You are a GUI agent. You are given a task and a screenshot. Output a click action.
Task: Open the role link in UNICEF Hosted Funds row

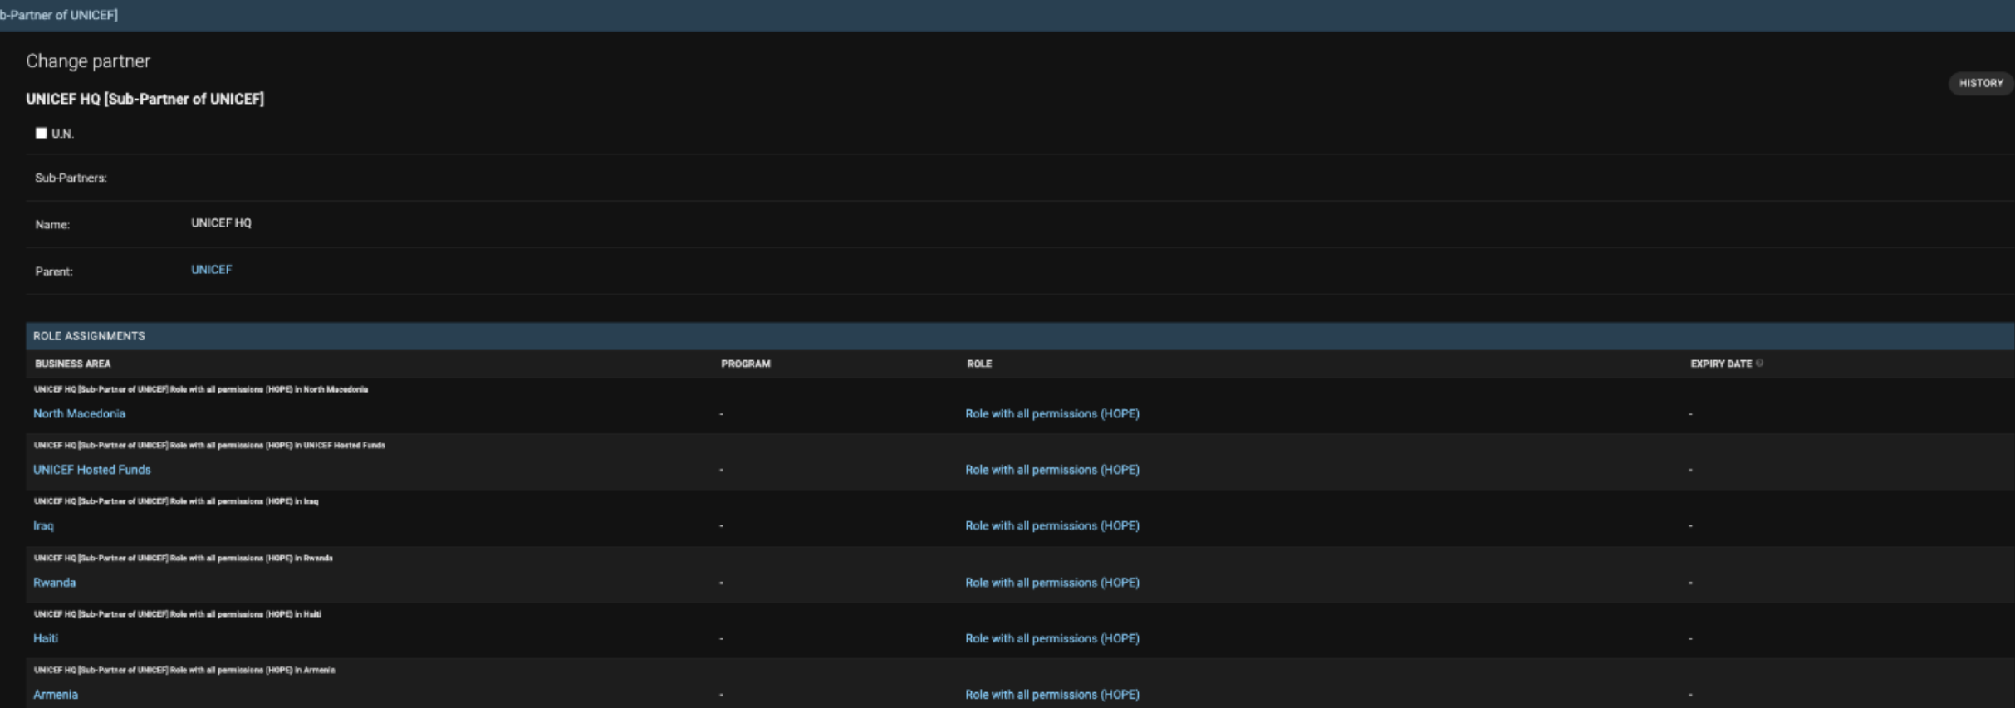pos(1052,470)
